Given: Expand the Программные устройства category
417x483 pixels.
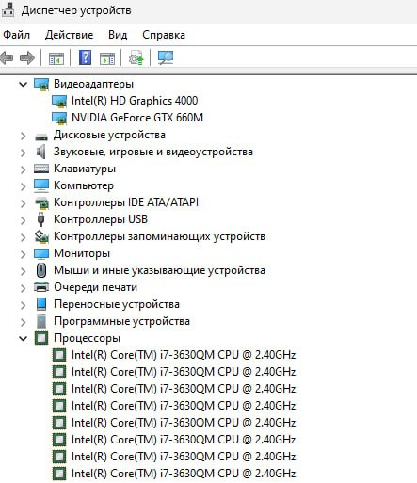Looking at the screenshot, I should click(23, 322).
